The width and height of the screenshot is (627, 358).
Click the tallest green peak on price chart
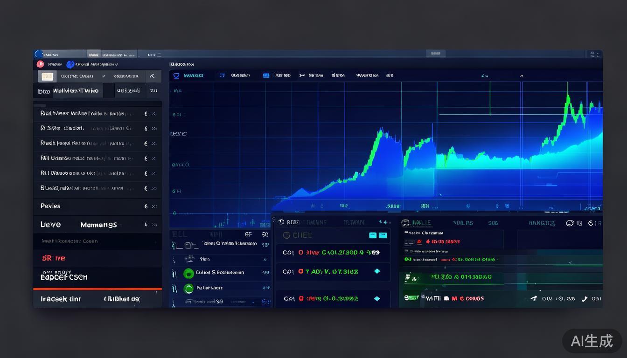pos(568,97)
